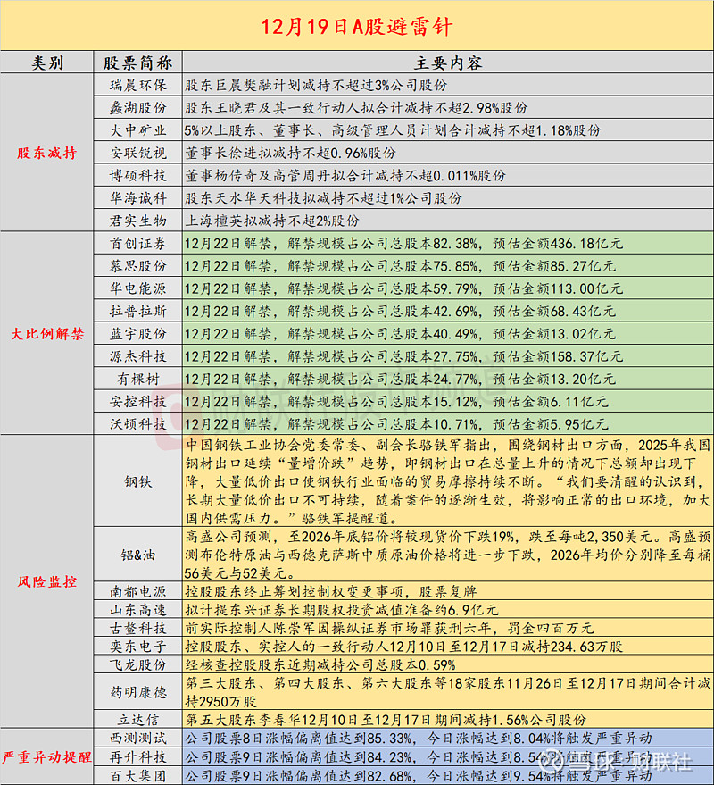Click the 钢铁 risk monitoring cell
714x785 pixels.
point(137,481)
